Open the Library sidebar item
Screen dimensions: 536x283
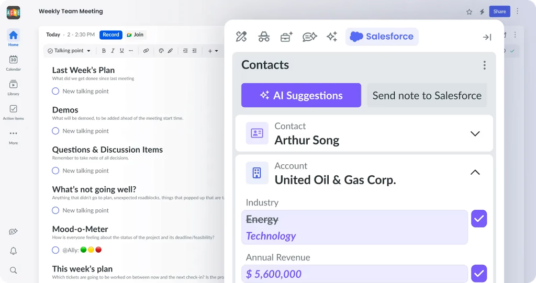[x=13, y=87]
